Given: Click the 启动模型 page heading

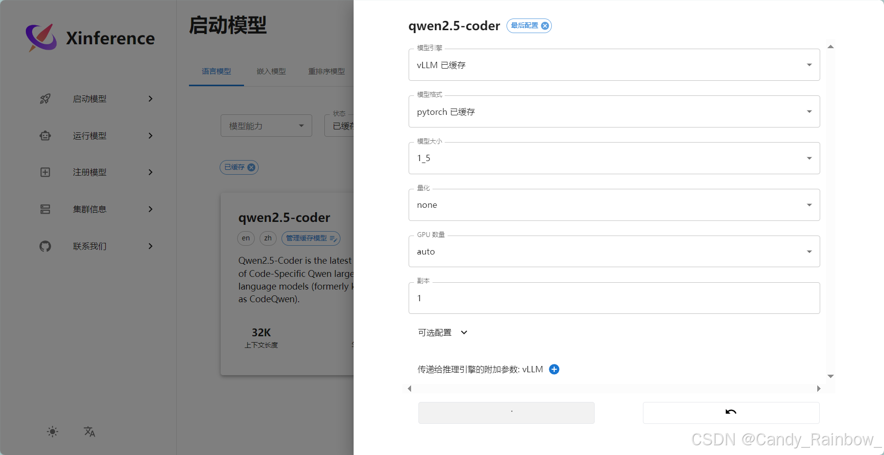Looking at the screenshot, I should pos(227,25).
